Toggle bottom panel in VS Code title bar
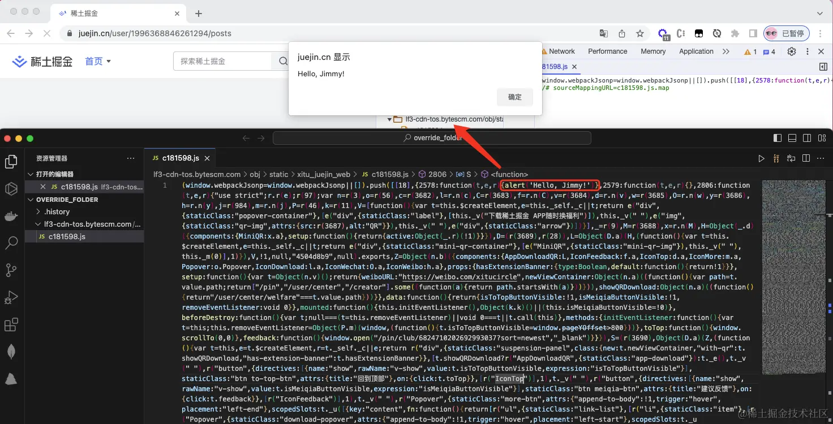The width and height of the screenshot is (833, 424). [x=792, y=138]
